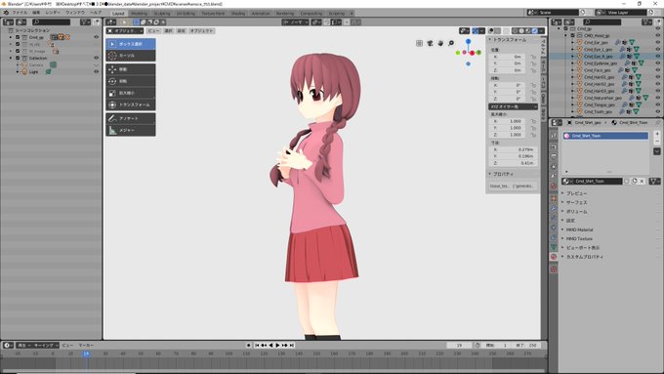Click the Blender logo menu icon
Screen dimensions: 664x374
pos(6,13)
